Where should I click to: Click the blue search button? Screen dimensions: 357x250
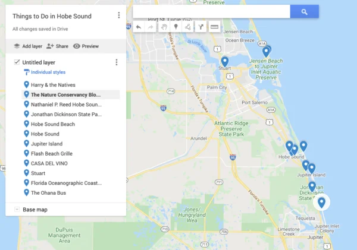coord(305,11)
